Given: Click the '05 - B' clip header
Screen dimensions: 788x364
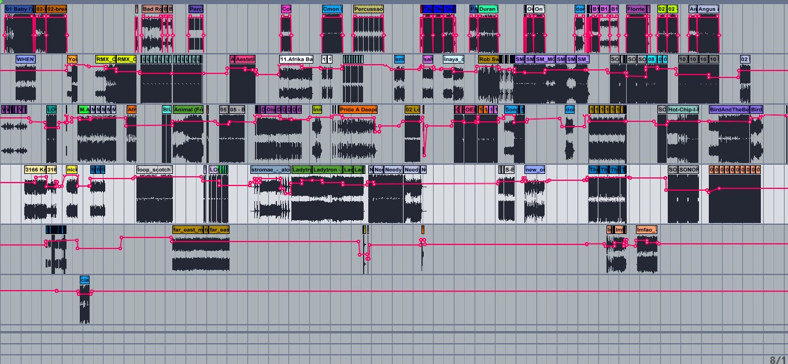Looking at the screenshot, I should [x=237, y=109].
